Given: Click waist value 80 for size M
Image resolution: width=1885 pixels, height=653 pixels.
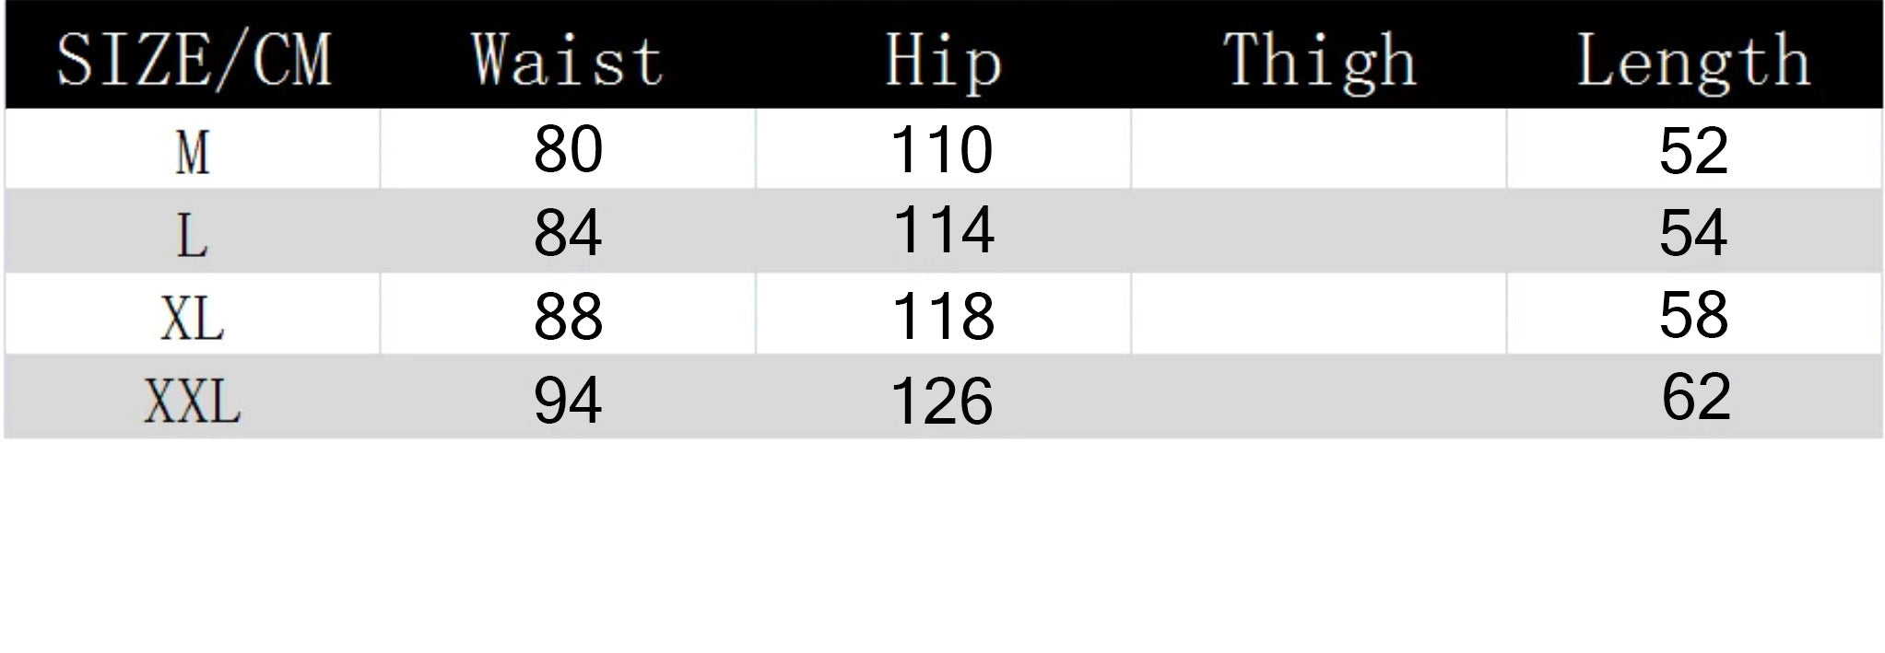Looking at the screenshot, I should point(568,149).
